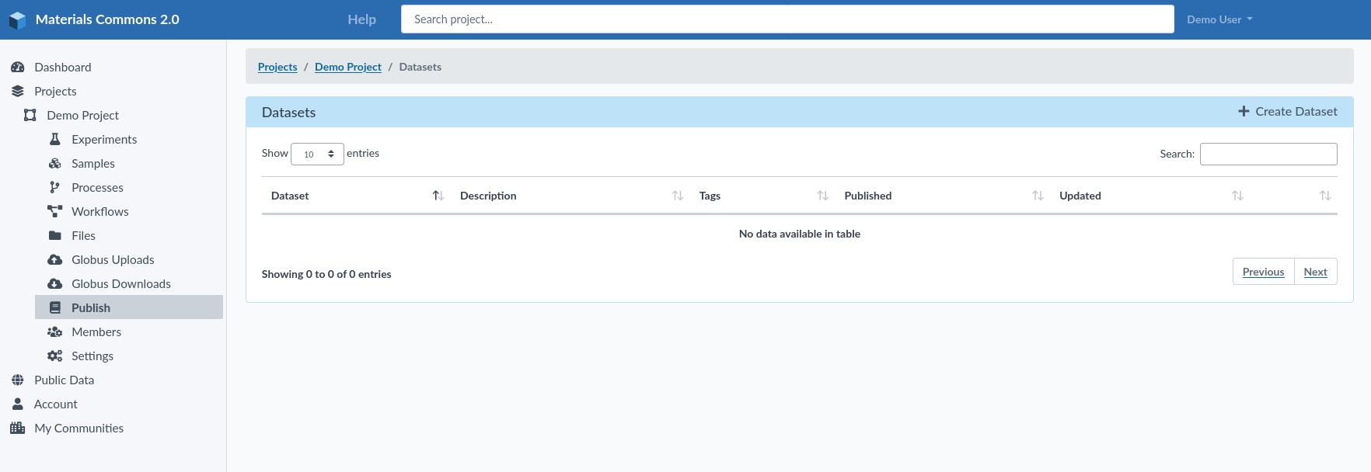Viewport: 1371px width, 472px height.
Task: Click the sort arrows of the last unnamed column
Action: pyautogui.click(x=1326, y=196)
